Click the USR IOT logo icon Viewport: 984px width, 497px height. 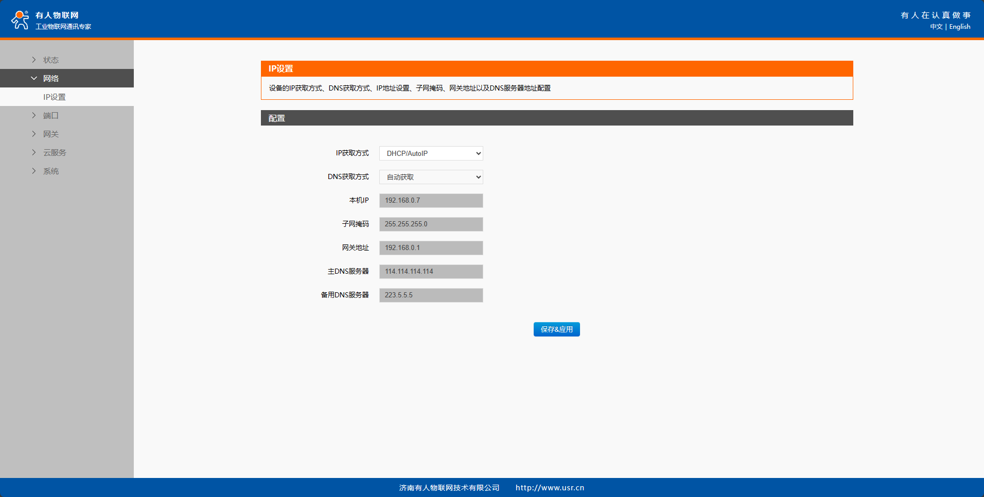[20, 20]
